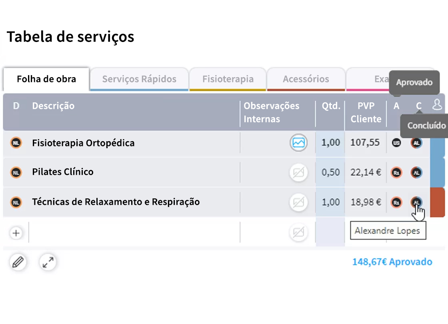The width and height of the screenshot is (448, 324).
Task: Click the plus button to add a service line
Action: (x=16, y=232)
